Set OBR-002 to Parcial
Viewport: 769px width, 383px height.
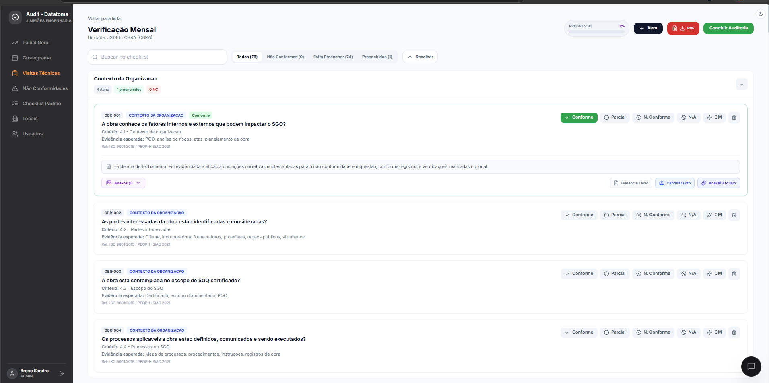pyautogui.click(x=614, y=215)
